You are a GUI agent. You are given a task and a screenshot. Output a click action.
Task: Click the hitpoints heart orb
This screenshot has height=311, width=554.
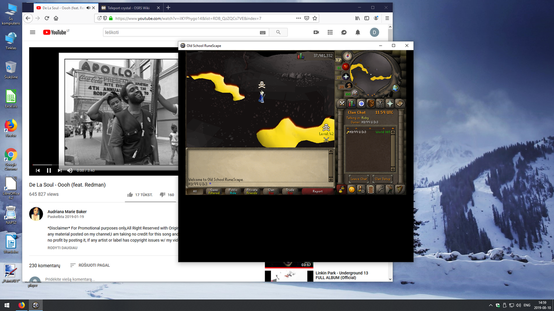tap(345, 67)
